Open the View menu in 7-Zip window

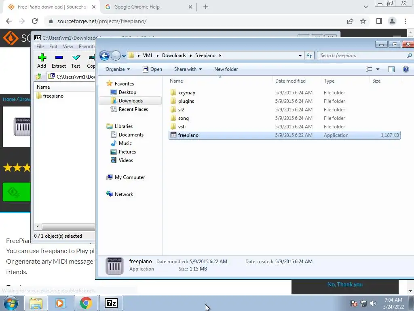pos(68,47)
